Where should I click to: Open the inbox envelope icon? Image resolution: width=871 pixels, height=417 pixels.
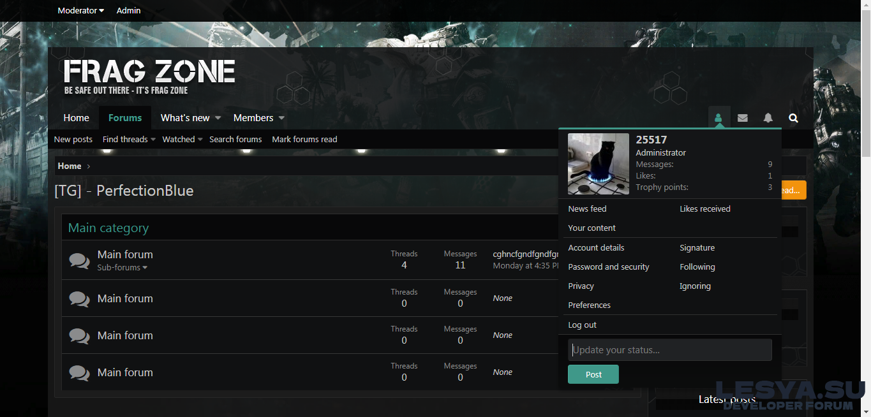point(743,118)
